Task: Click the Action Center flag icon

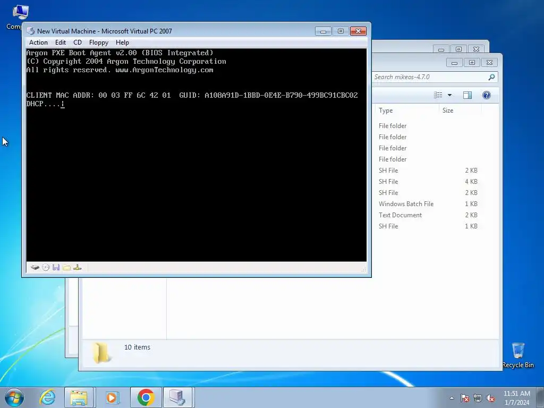Action: pyautogui.click(x=465, y=398)
